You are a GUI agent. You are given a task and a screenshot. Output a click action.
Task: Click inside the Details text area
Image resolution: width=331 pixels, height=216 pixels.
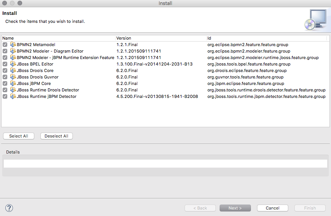[165, 163]
